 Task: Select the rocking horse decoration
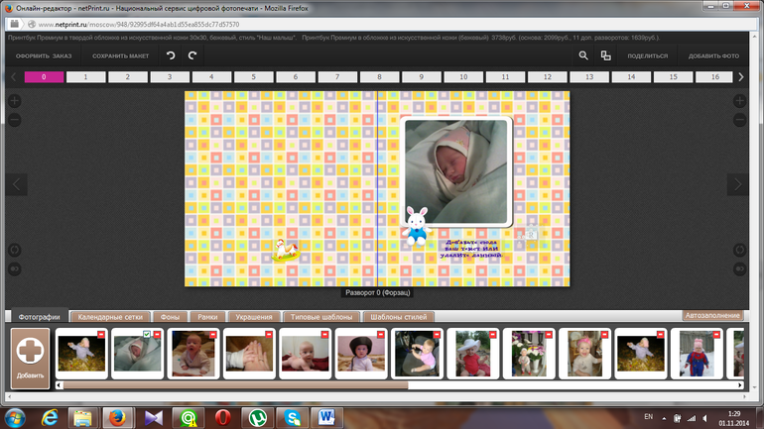(x=287, y=252)
